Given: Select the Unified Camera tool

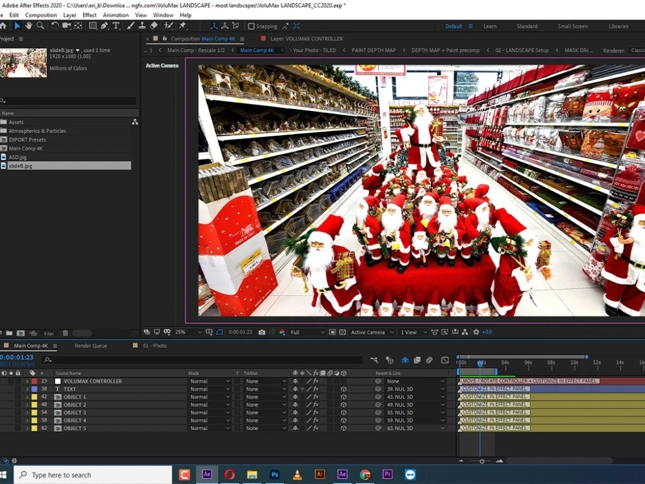Looking at the screenshot, I should point(66,26).
